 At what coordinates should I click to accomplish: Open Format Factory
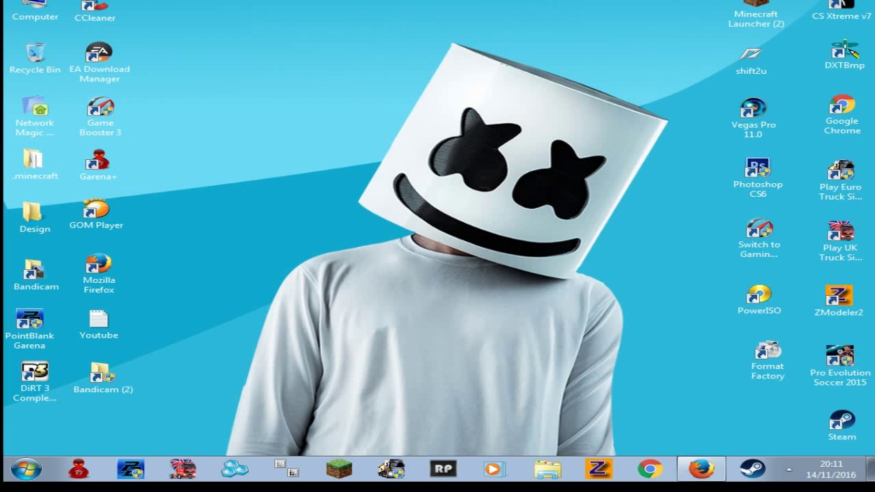coord(768,360)
